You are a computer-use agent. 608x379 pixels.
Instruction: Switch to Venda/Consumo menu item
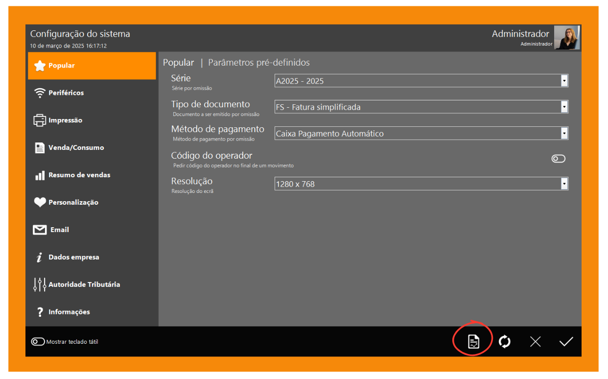point(76,148)
